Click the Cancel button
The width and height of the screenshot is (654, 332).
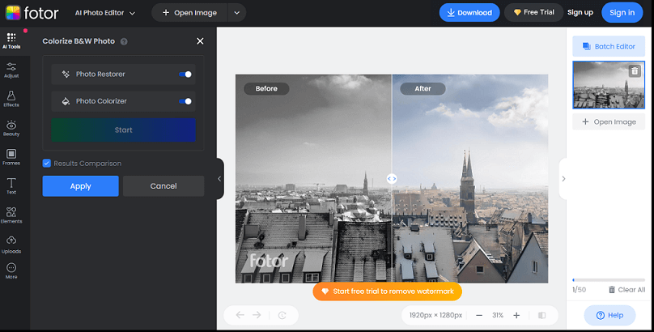coord(163,186)
